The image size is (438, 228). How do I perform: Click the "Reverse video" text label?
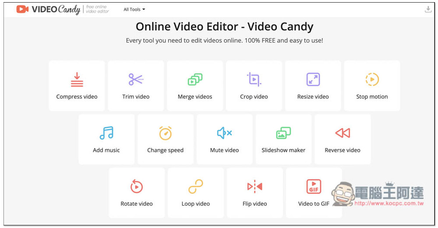(343, 150)
